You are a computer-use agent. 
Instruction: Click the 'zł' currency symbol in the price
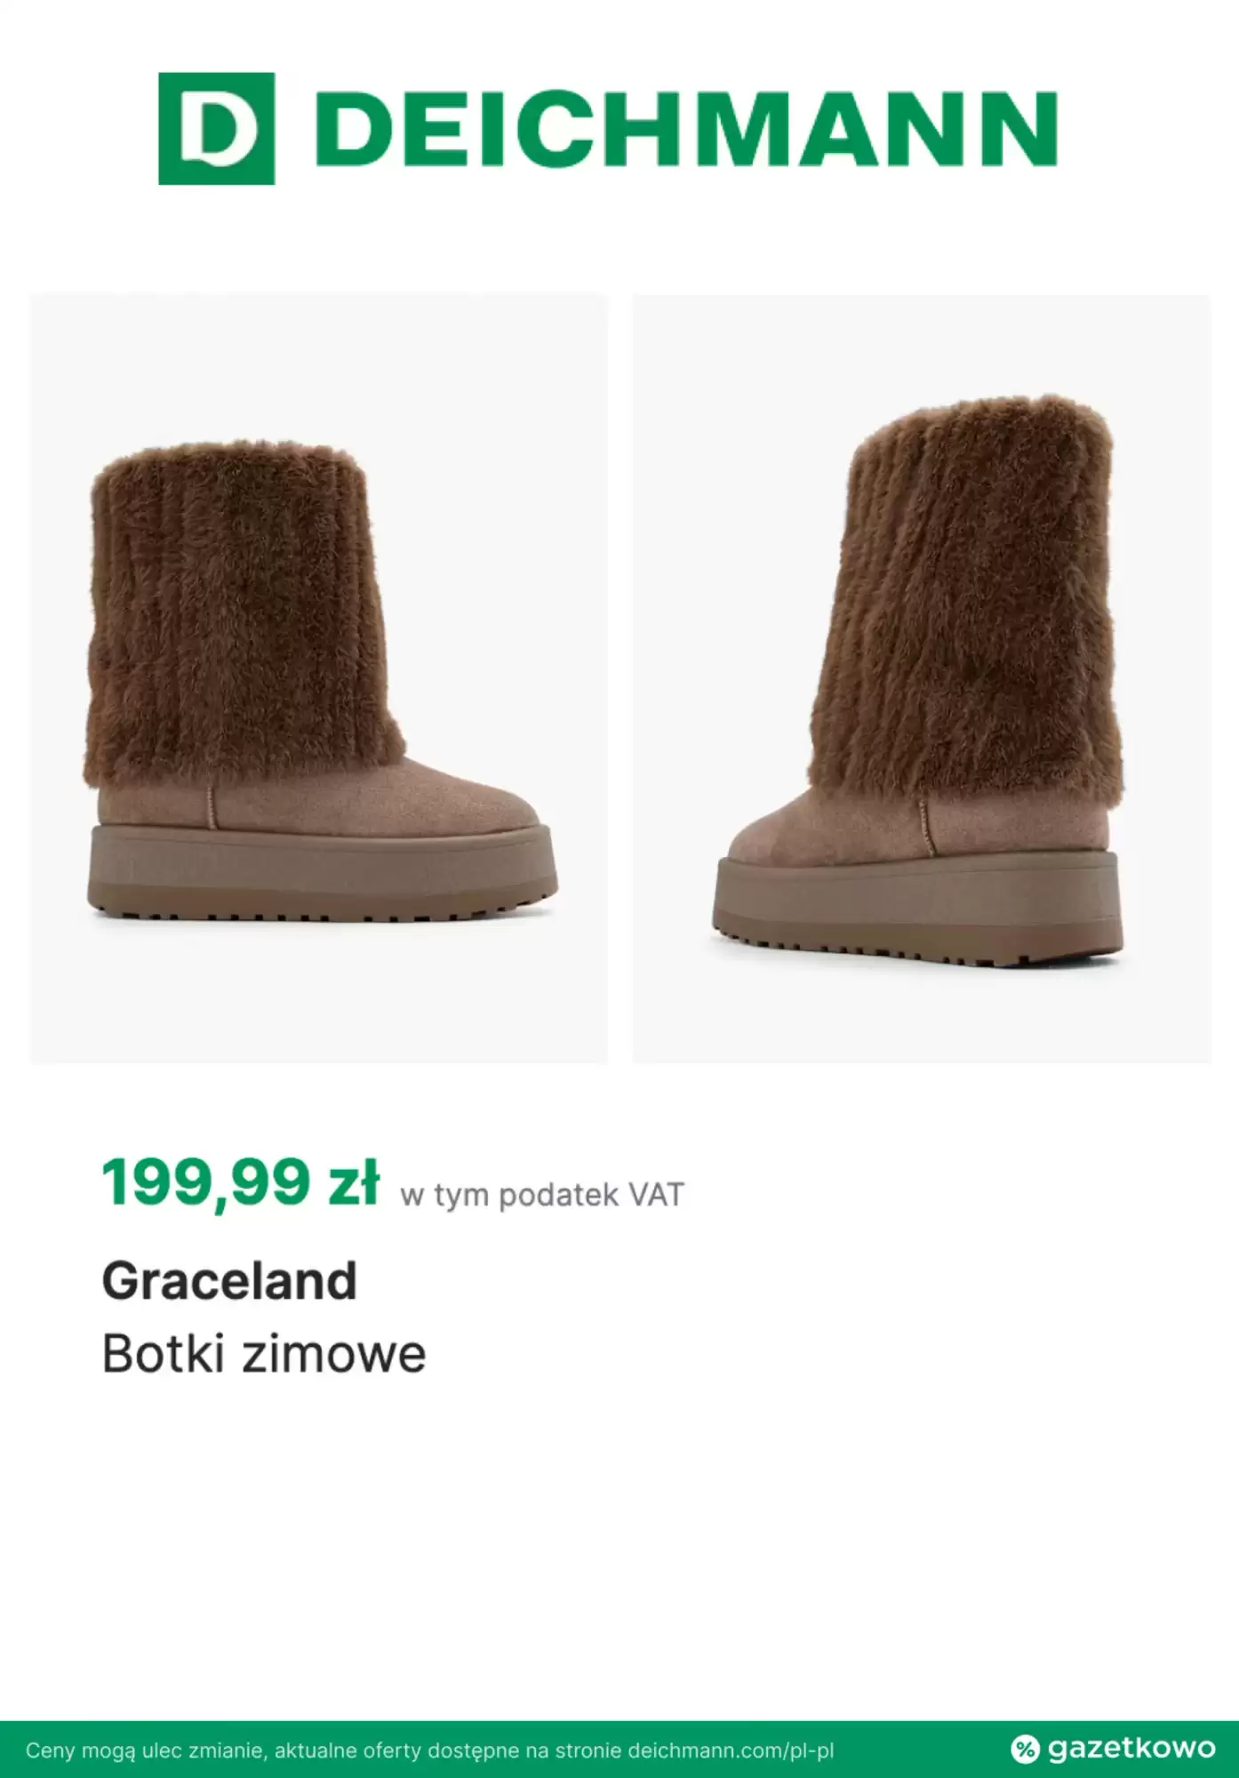(353, 1183)
